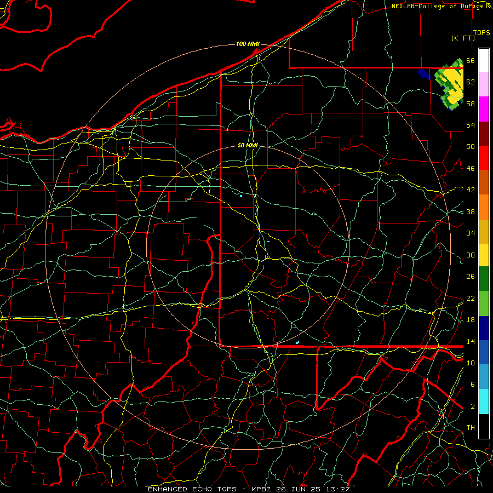
Task: Click the yellow legend swatch
Action: click(x=484, y=255)
